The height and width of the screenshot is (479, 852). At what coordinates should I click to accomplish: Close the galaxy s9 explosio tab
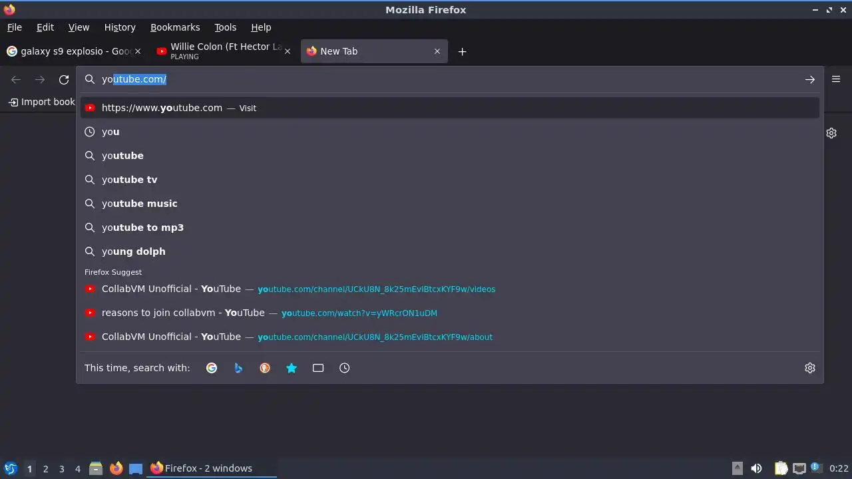click(138, 51)
